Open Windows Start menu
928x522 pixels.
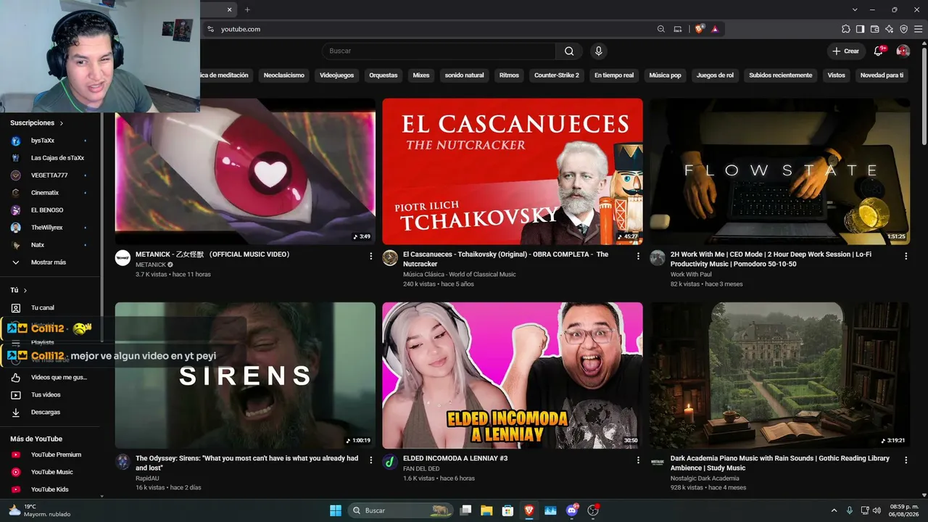click(x=336, y=510)
